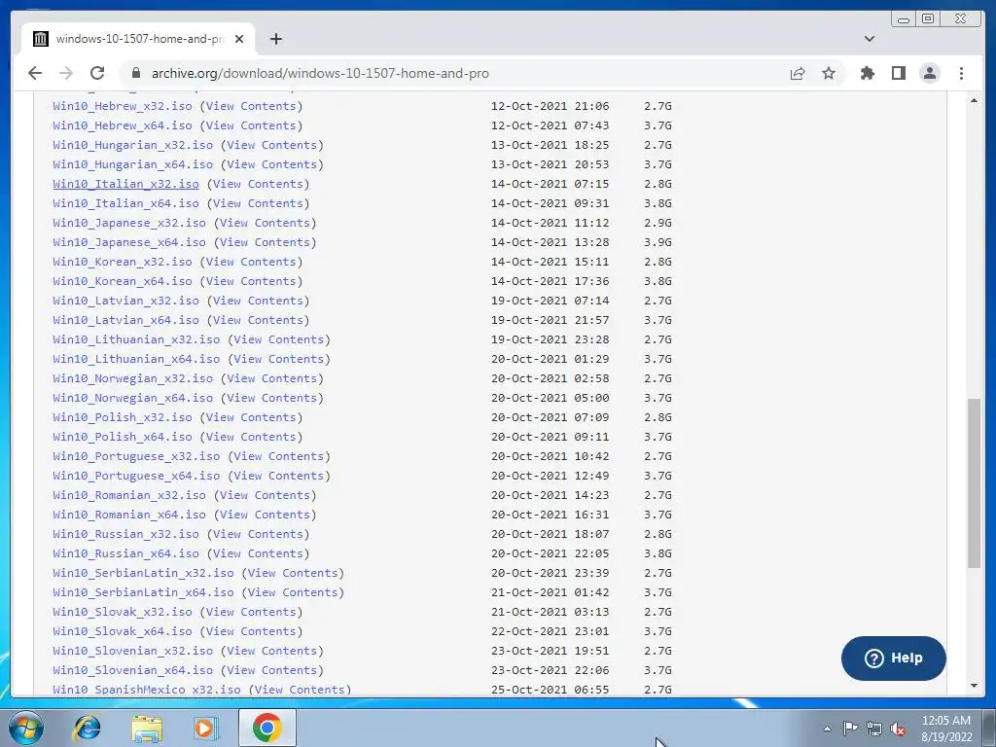The height and width of the screenshot is (747, 996).
Task: Select the date 20-Oct-2021 22:05
Action: tap(551, 553)
